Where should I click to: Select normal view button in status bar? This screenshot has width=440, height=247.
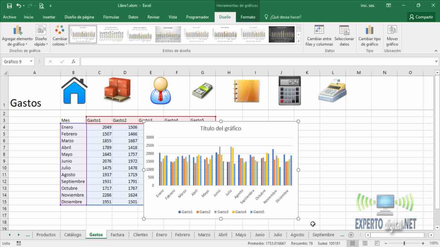(x=352, y=243)
